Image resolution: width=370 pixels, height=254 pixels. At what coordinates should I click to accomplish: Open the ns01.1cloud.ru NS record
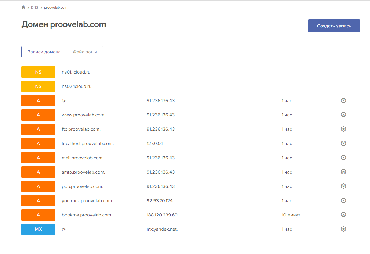[76, 72]
